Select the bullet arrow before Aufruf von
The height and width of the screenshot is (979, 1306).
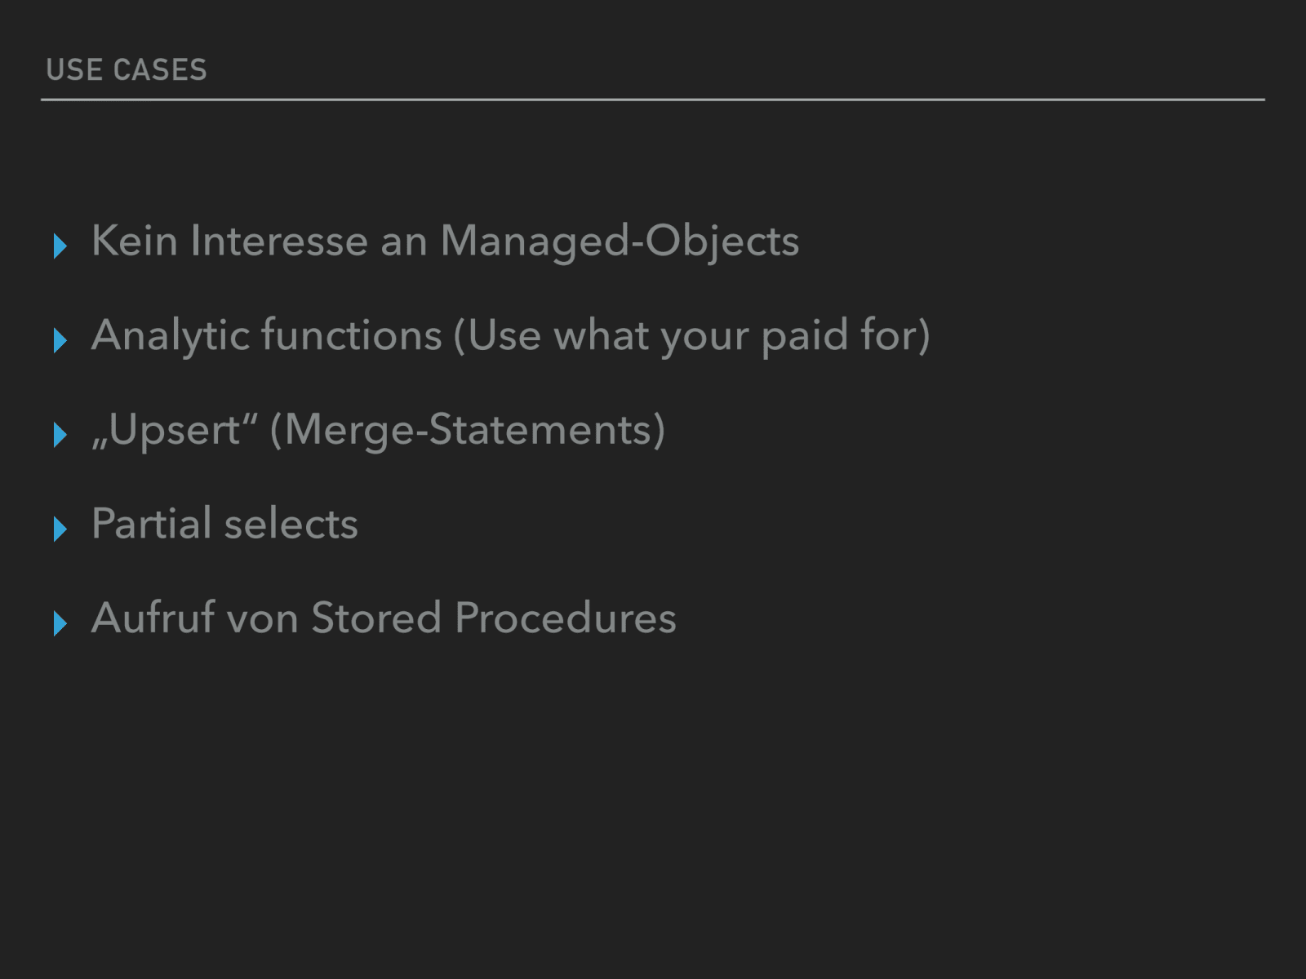60,623
